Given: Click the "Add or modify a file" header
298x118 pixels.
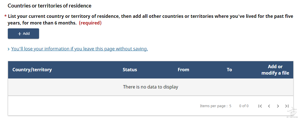Looking at the screenshot, I should [275, 70].
